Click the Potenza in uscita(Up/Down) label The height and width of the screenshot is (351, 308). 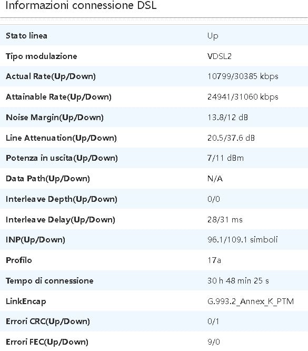click(x=62, y=158)
